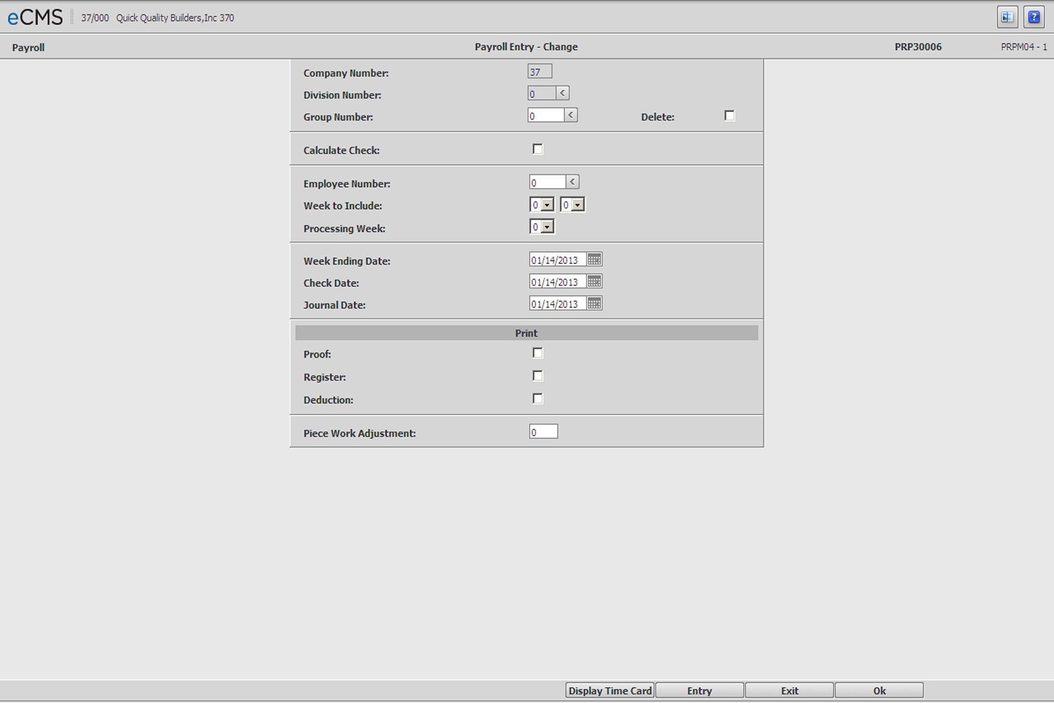This screenshot has height=703, width=1054.
Task: Click the Week Ending Date text field
Action: click(557, 259)
